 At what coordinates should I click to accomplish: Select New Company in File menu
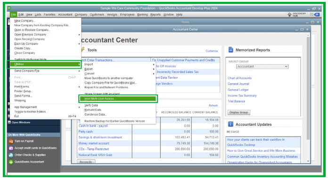(x=25, y=21)
